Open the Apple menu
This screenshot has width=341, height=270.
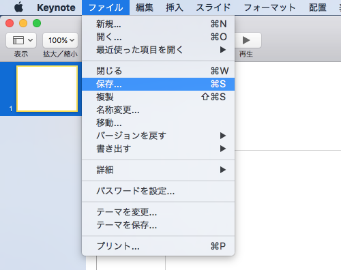(19, 7)
